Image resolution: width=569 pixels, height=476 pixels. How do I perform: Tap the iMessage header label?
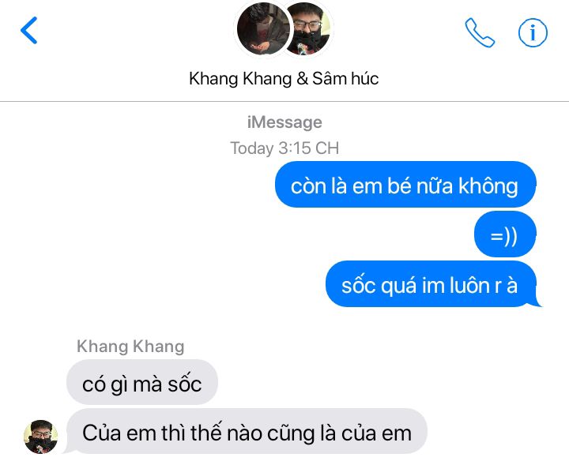pyautogui.click(x=284, y=122)
